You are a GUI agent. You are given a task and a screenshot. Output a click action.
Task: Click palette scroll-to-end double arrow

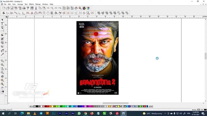[x=152, y=106]
